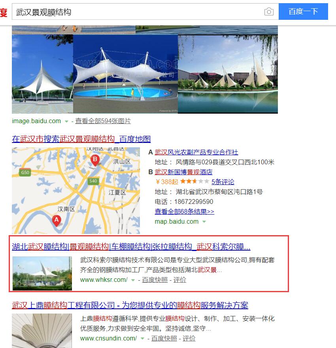Open 查看全部594张图片 link
Image resolution: width=336 pixels, height=348 pixels.
coord(103,121)
